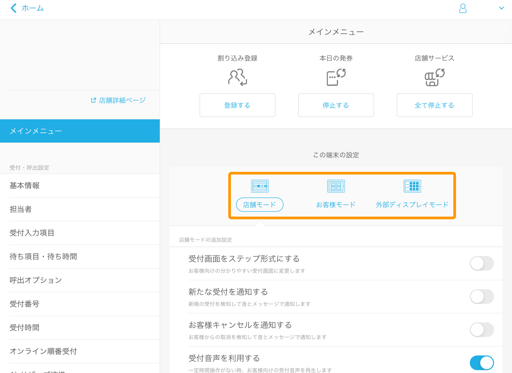Enable お客様キャンセルを通知する
Image resolution: width=512 pixels, height=373 pixels.
pyautogui.click(x=482, y=330)
